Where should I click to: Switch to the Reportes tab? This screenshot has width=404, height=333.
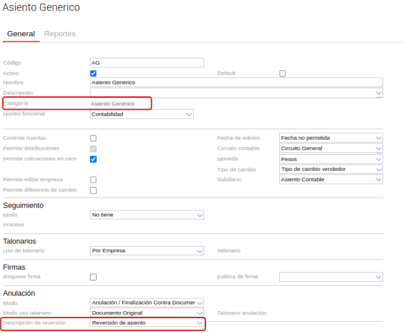coord(60,34)
